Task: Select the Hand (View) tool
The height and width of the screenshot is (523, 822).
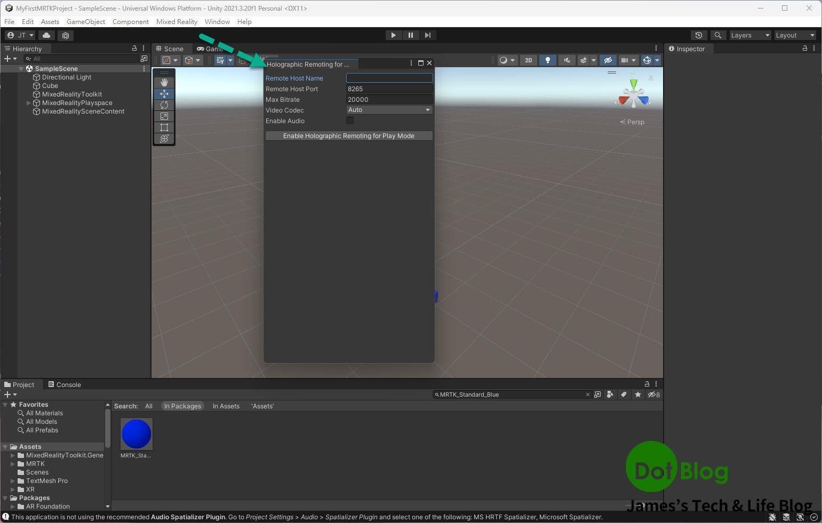Action: [164, 82]
